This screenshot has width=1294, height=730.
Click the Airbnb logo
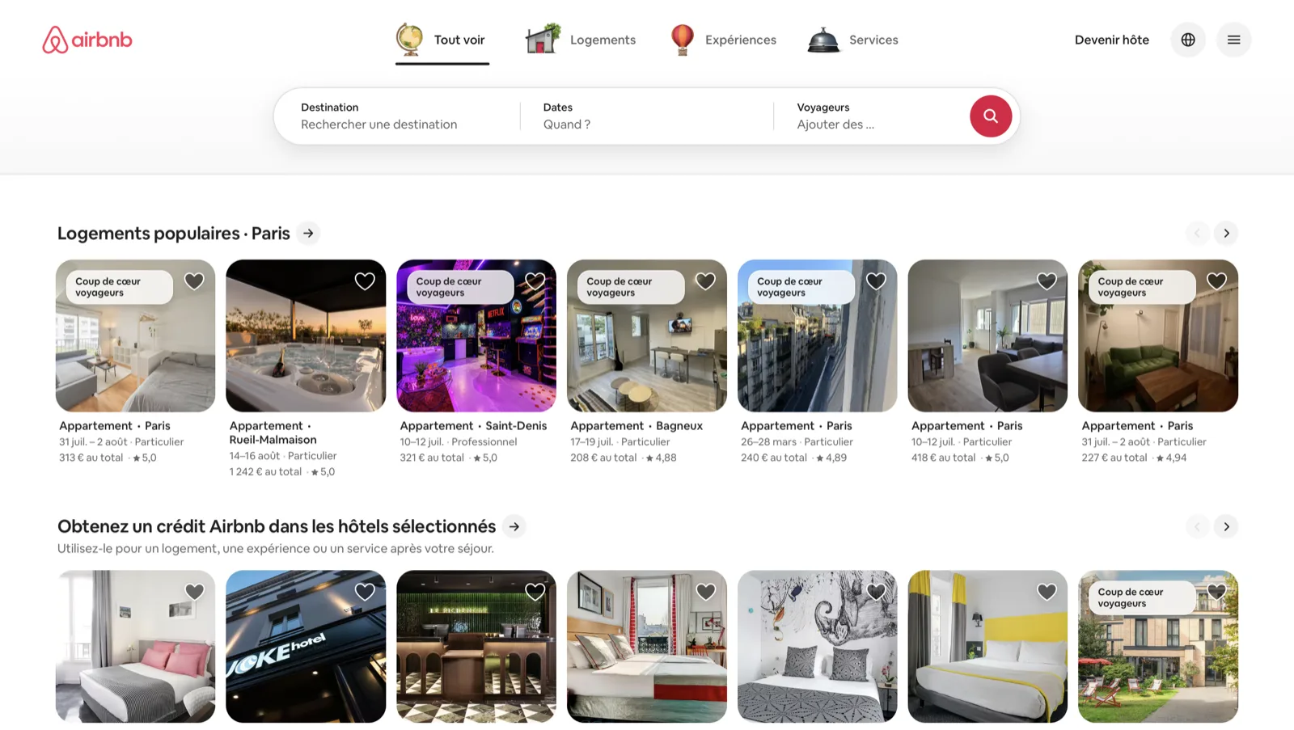click(87, 40)
